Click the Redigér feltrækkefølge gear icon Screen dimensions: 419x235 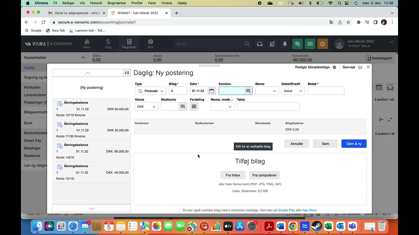point(334,67)
